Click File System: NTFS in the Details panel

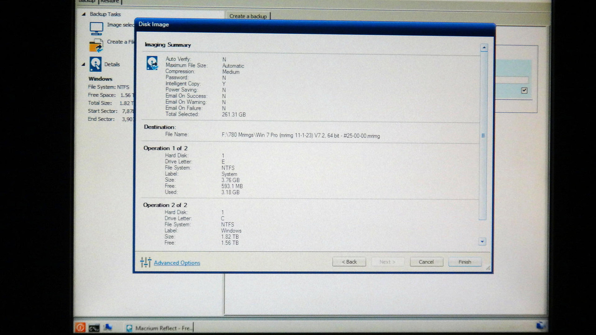pyautogui.click(x=108, y=87)
